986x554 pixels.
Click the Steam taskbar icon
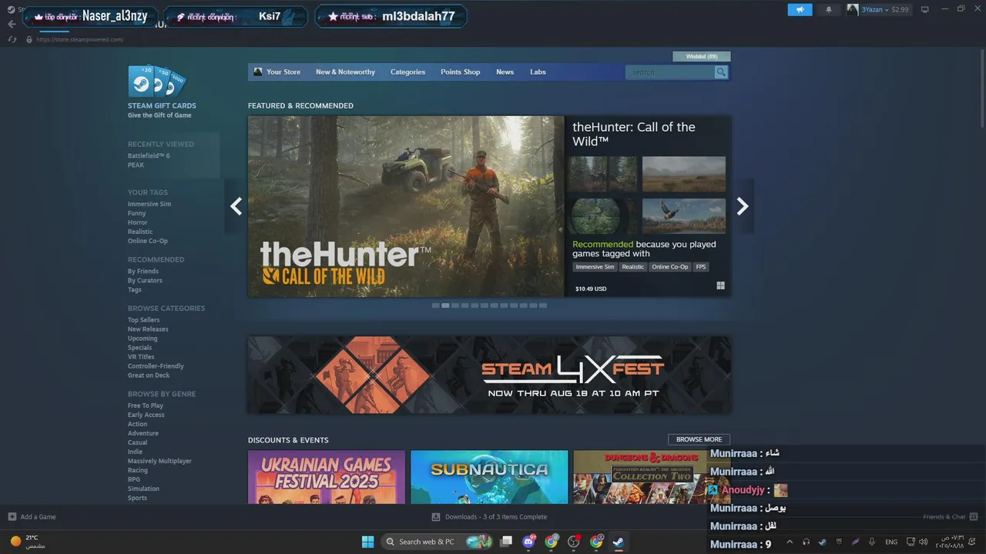click(618, 542)
